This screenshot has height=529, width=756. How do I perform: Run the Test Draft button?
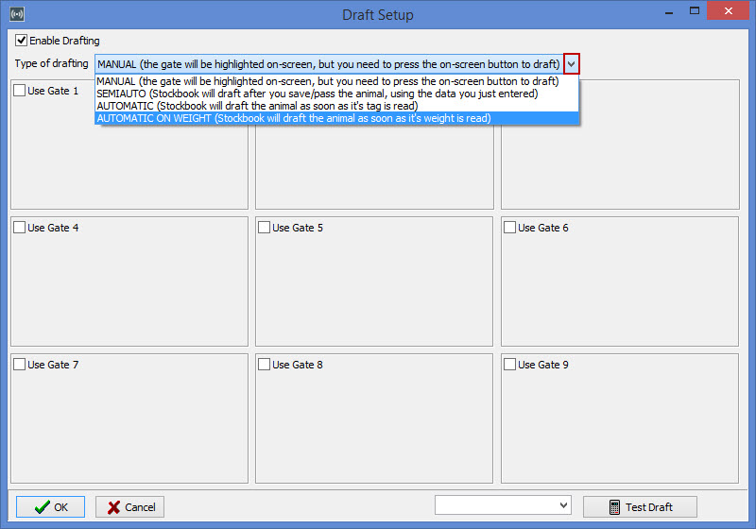pyautogui.click(x=640, y=507)
